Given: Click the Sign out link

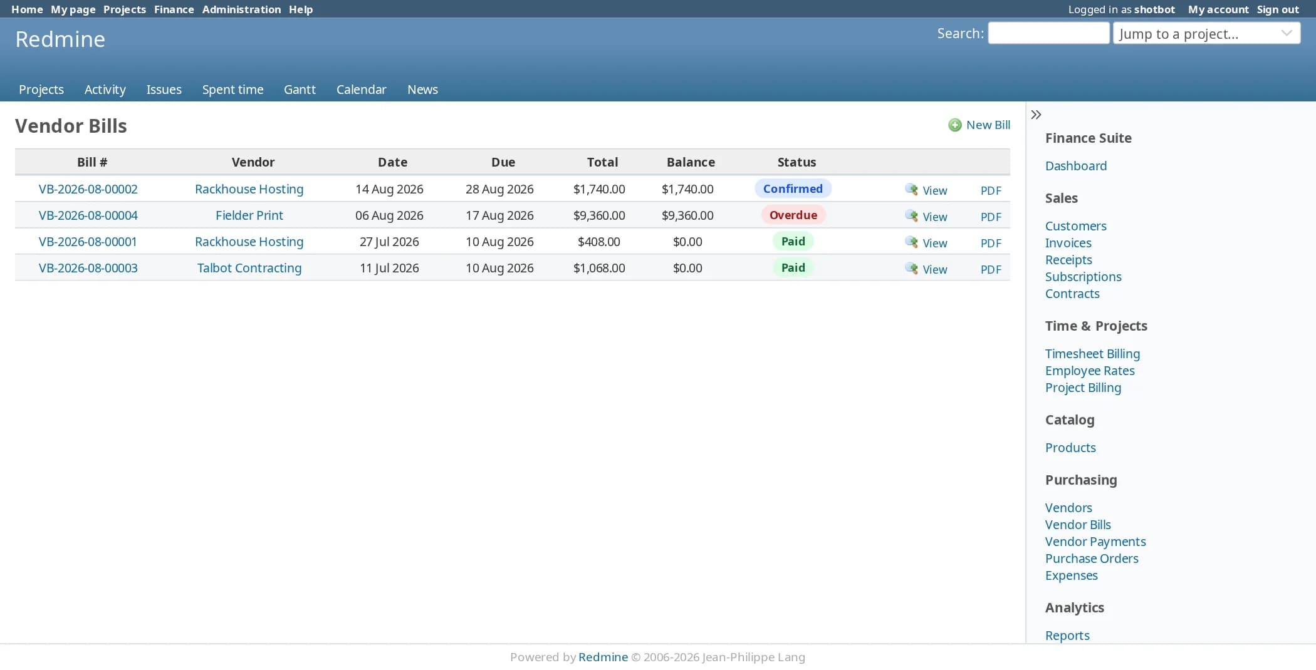Looking at the screenshot, I should 1278,9.
